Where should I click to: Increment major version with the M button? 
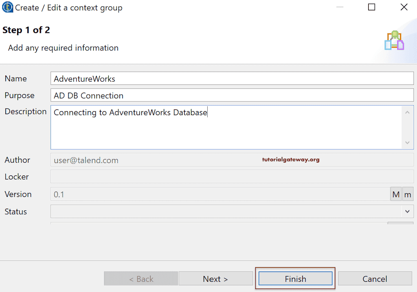396,195
